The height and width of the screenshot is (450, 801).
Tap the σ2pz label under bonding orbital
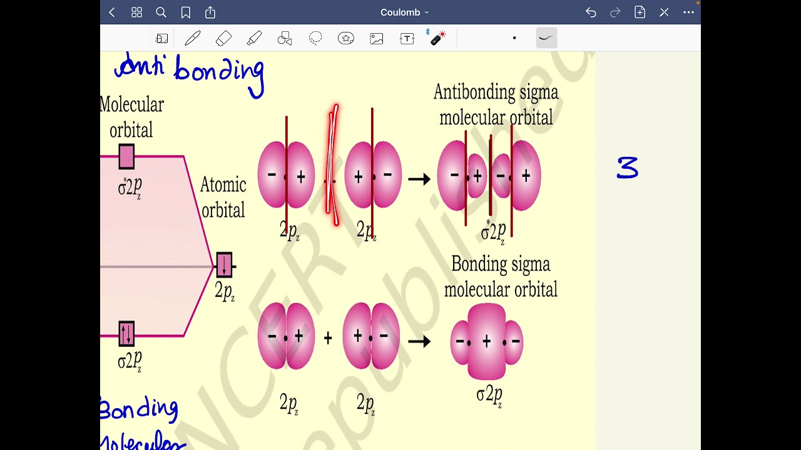coord(489,396)
